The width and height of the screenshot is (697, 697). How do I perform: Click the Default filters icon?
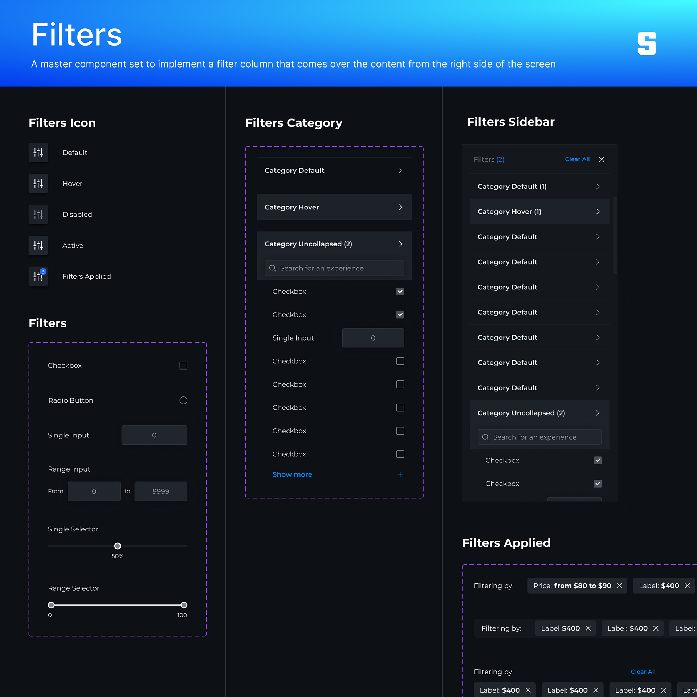38,152
